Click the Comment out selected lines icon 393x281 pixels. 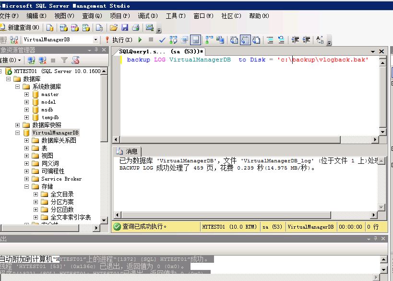coord(270,40)
